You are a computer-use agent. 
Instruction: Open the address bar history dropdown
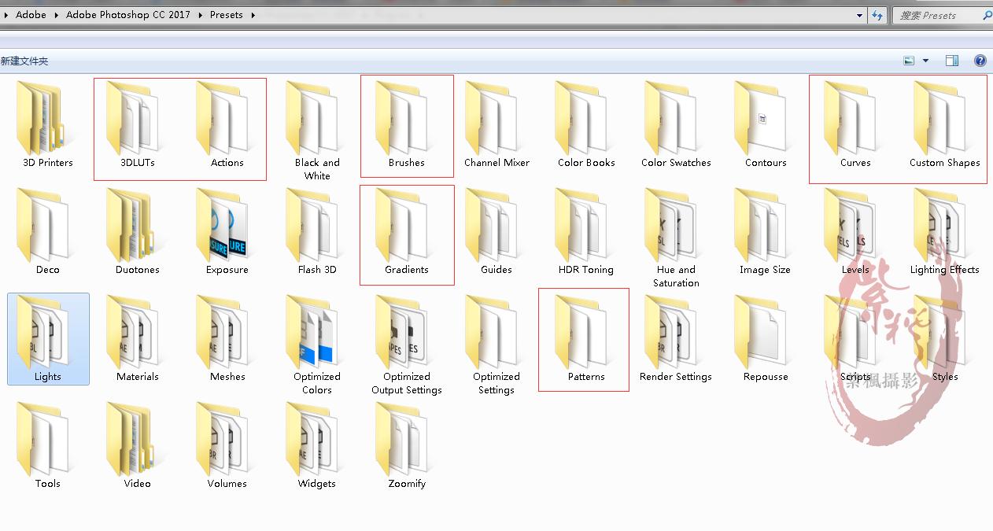point(859,15)
